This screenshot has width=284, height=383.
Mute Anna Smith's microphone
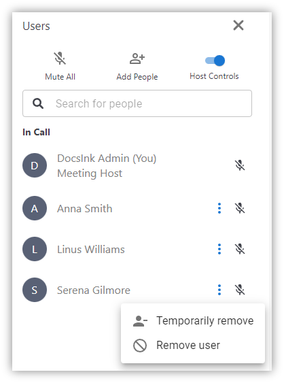point(240,208)
